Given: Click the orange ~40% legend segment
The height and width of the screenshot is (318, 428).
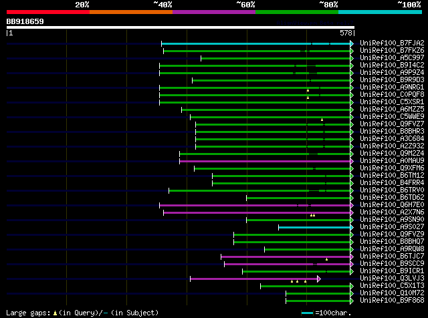Looking at the screenshot, I should (x=131, y=12).
